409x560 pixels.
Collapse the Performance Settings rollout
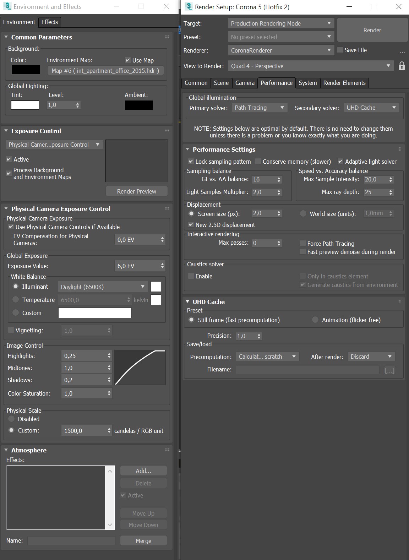tap(187, 149)
